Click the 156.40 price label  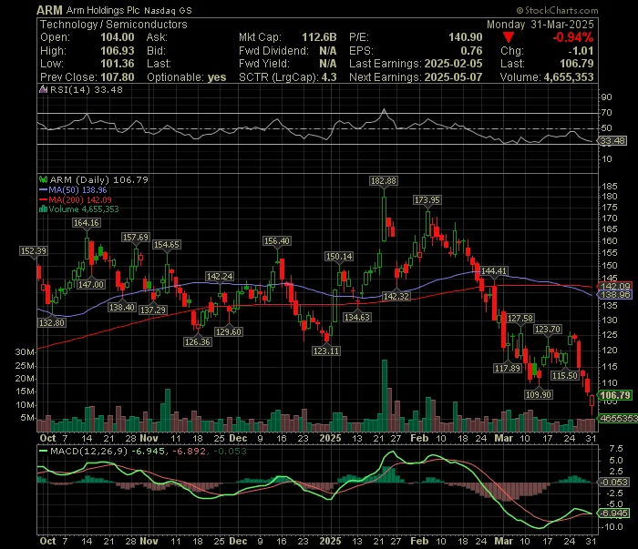coord(277,241)
